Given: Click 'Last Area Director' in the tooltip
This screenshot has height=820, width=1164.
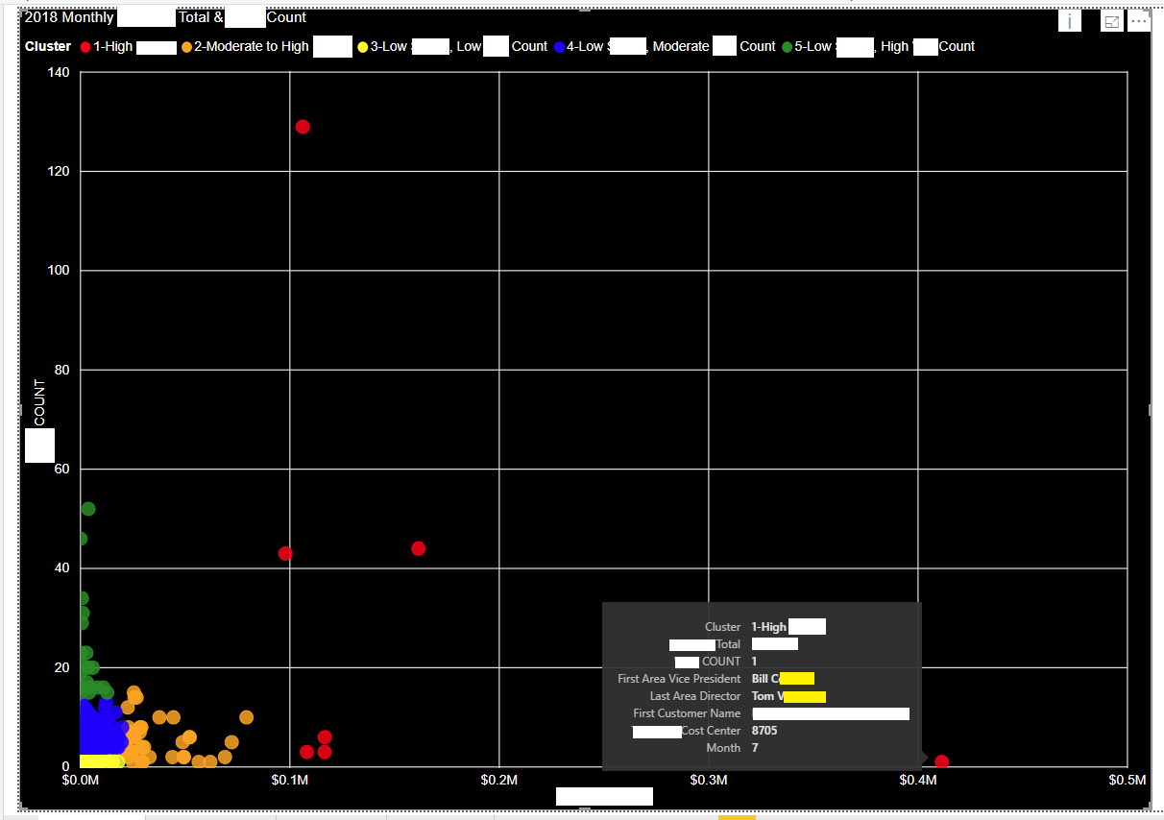Looking at the screenshot, I should coord(695,696).
